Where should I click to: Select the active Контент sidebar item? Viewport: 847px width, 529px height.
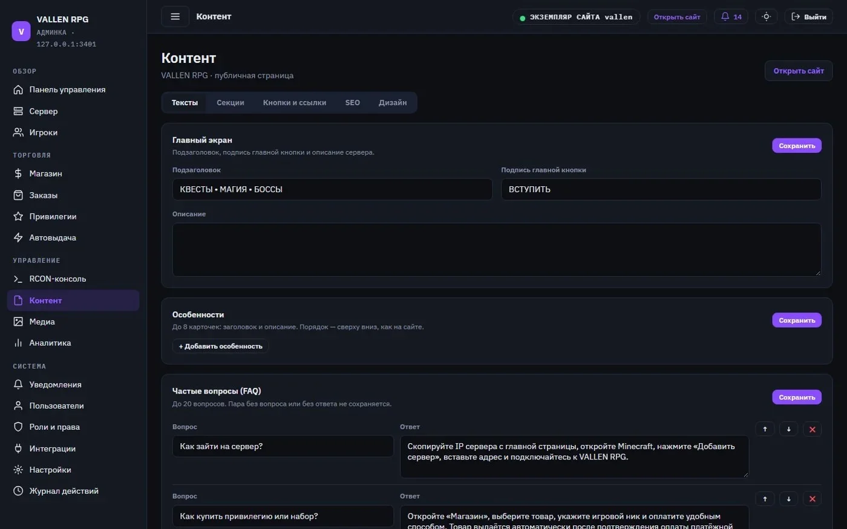(73, 300)
